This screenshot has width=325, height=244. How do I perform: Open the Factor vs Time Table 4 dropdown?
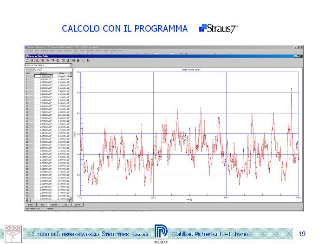[x=71, y=66]
